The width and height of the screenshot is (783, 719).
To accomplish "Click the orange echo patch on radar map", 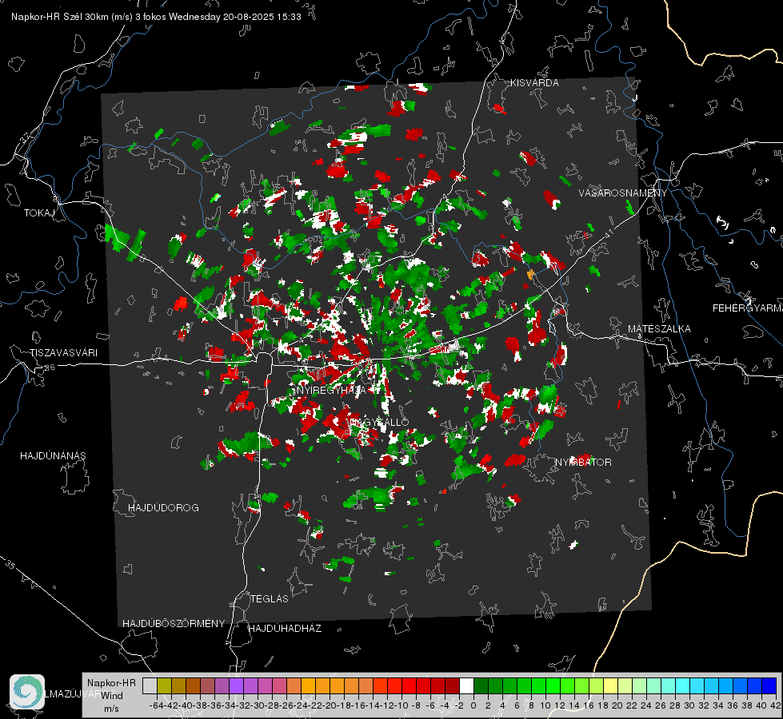I will point(530,273).
